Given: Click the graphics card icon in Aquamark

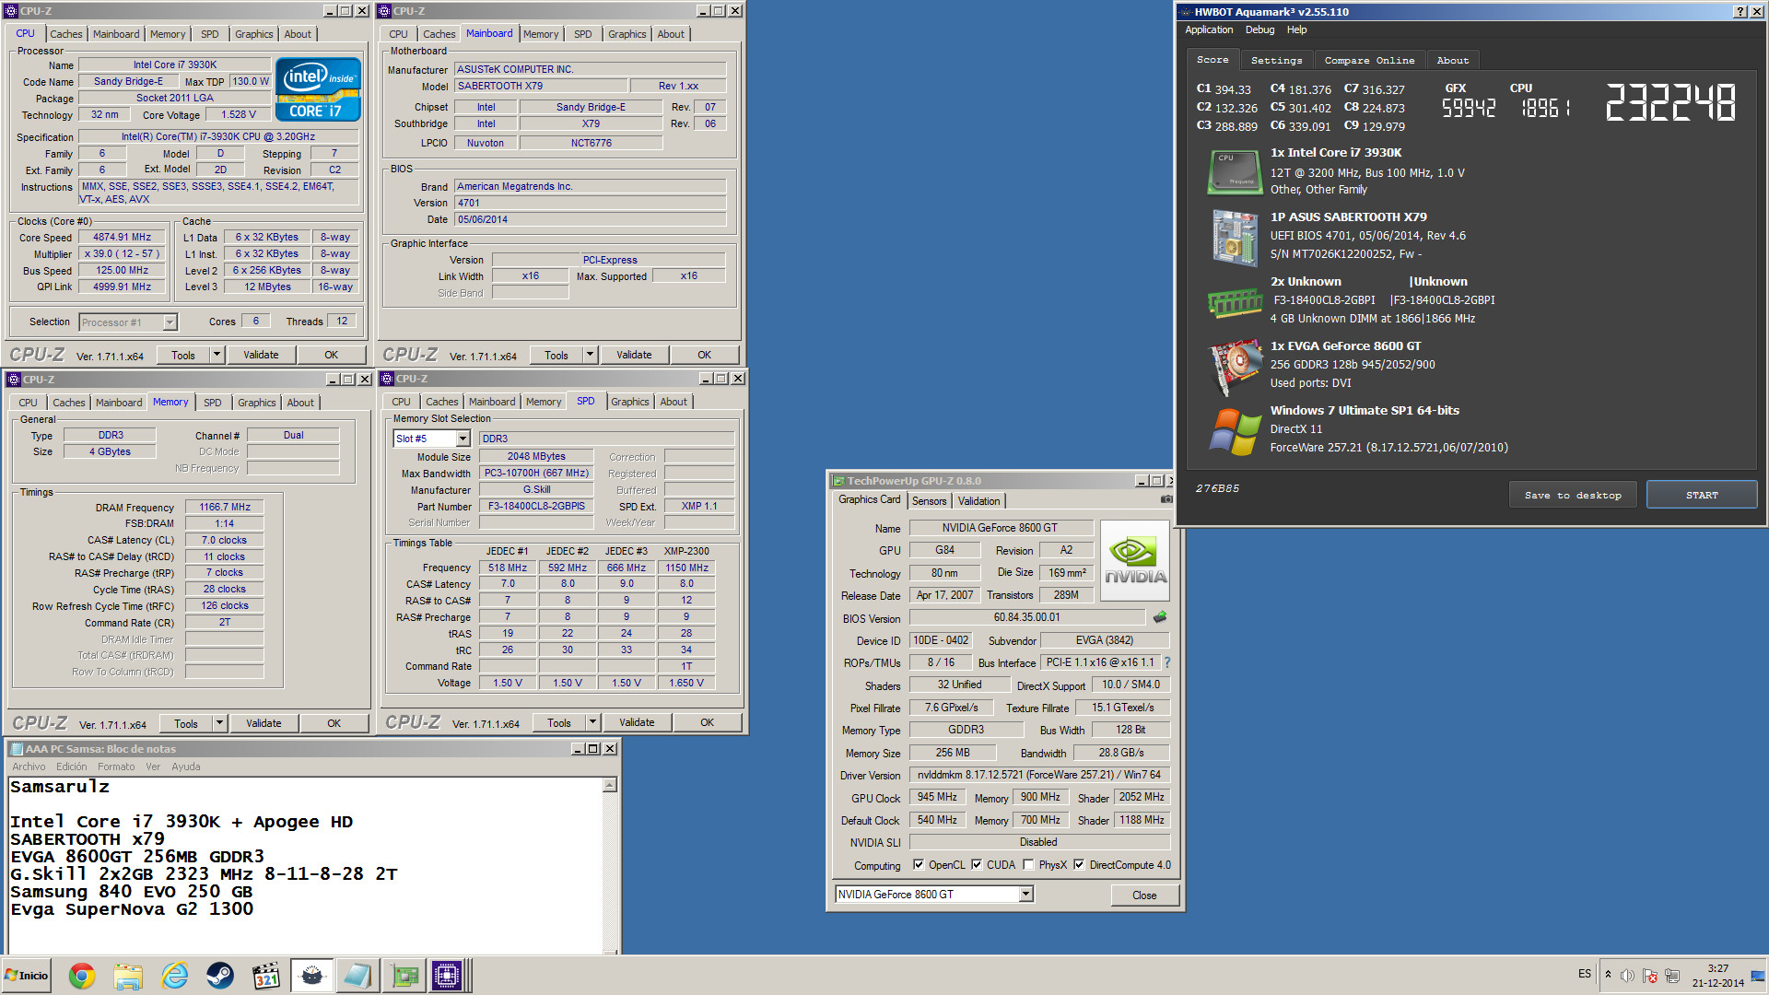Looking at the screenshot, I should tap(1235, 366).
